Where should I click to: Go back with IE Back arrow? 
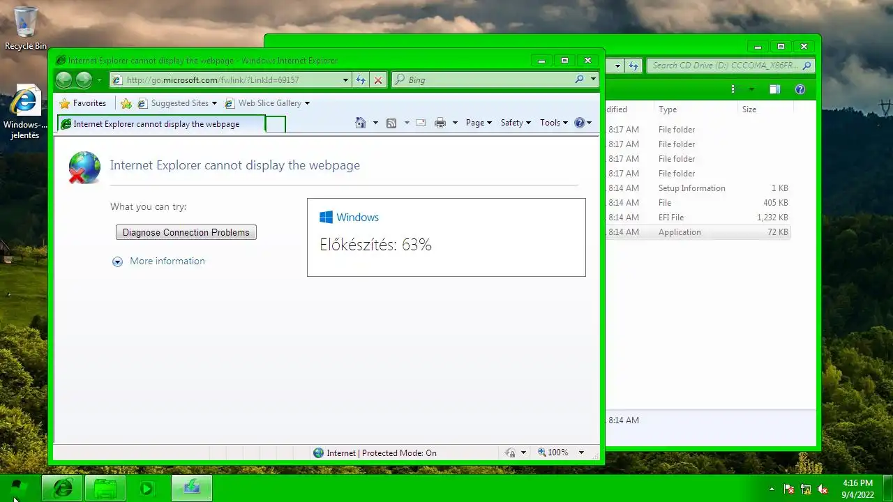63,80
